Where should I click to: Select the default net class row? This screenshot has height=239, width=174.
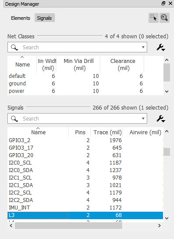pyautogui.click(x=85, y=76)
